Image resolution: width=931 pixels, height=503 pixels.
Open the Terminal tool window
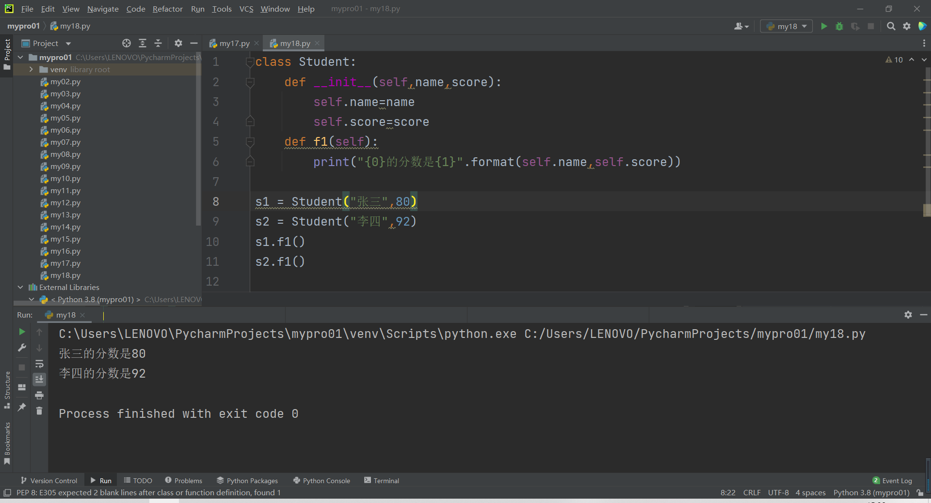(382, 480)
